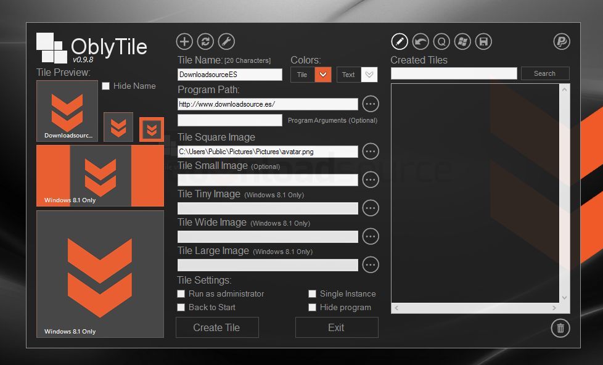Click the Windows logo icon

tap(462, 41)
